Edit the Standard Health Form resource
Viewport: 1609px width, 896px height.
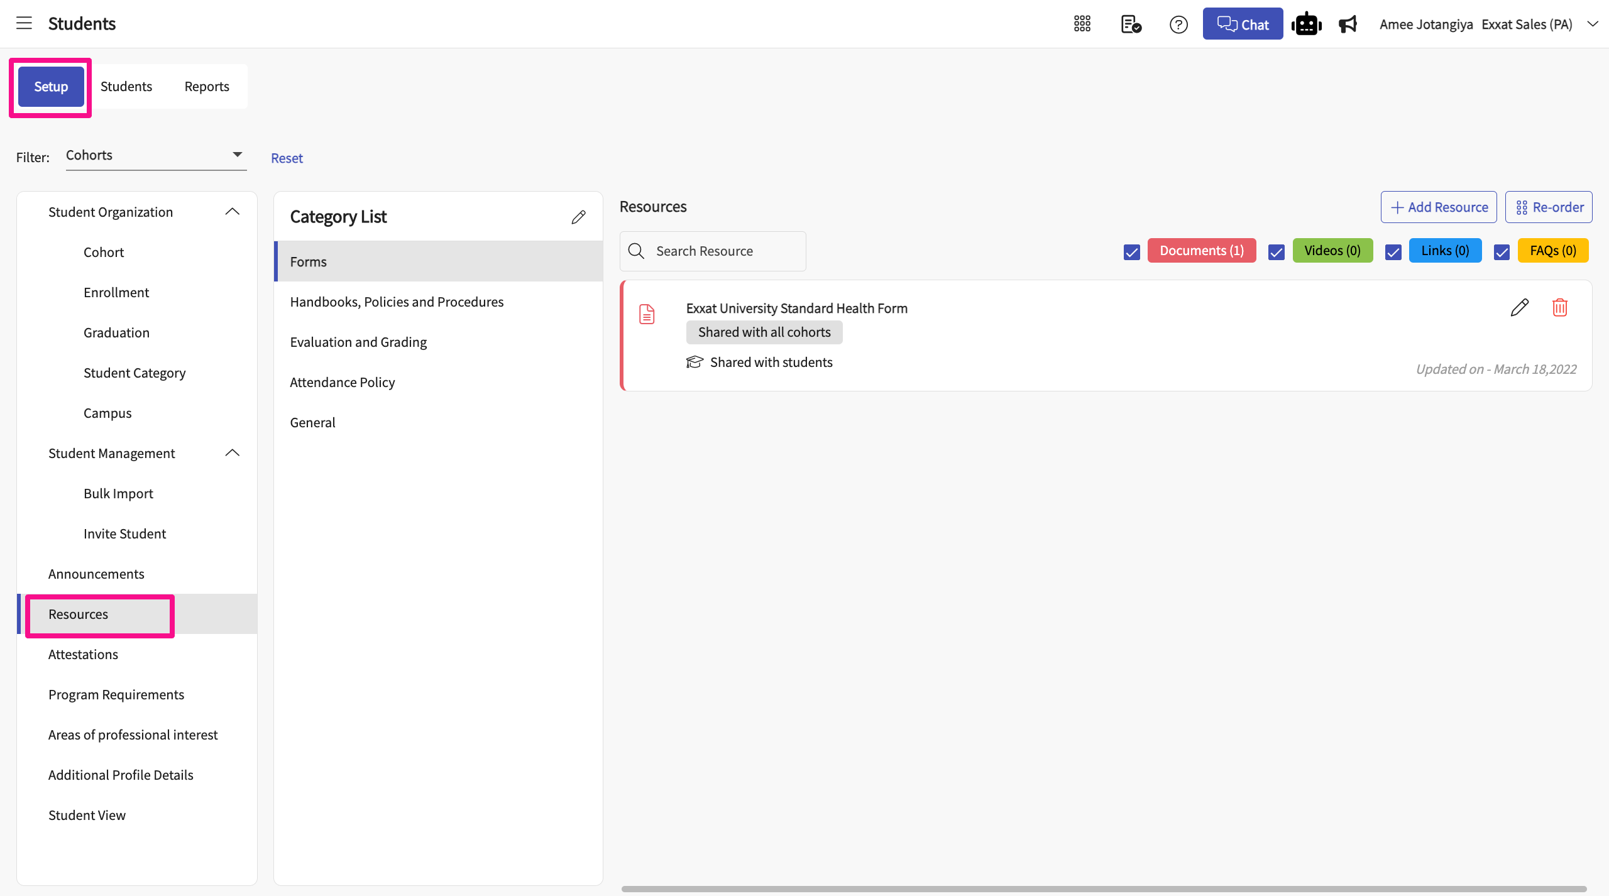pyautogui.click(x=1519, y=307)
